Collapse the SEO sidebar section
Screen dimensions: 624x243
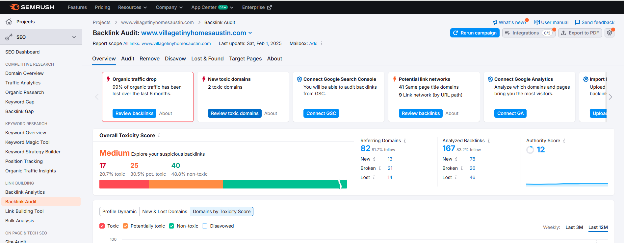point(74,37)
